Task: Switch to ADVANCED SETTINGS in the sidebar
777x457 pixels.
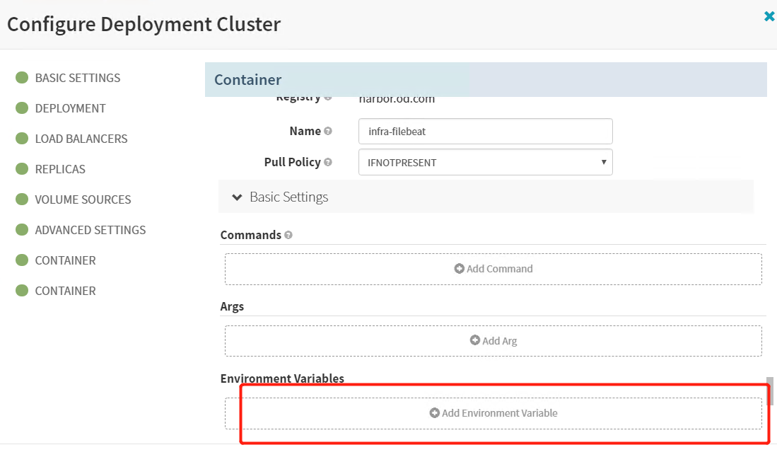Action: (x=90, y=230)
